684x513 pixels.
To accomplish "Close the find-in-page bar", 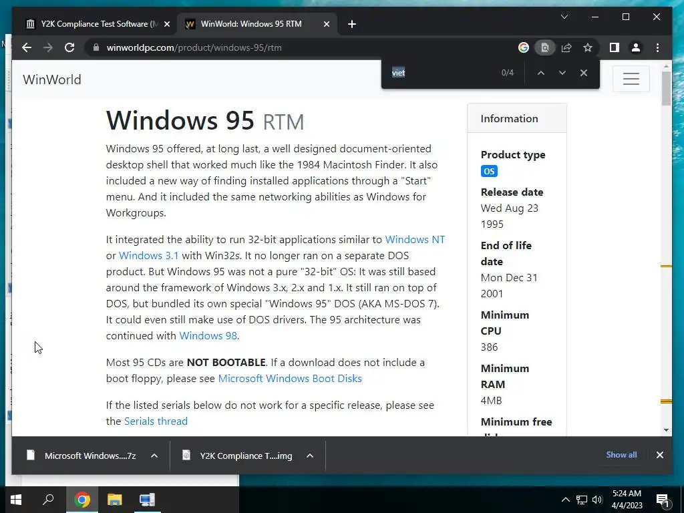I will tap(584, 73).
